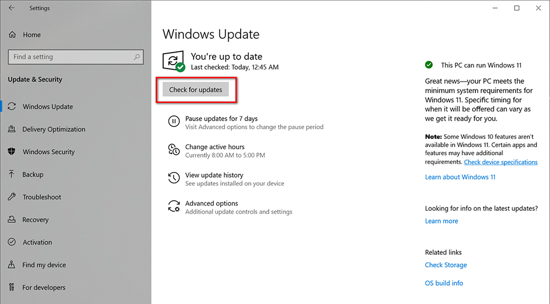The height and width of the screenshot is (304, 550).
Task: Click the Backup upload arrow icon
Action: [11, 174]
